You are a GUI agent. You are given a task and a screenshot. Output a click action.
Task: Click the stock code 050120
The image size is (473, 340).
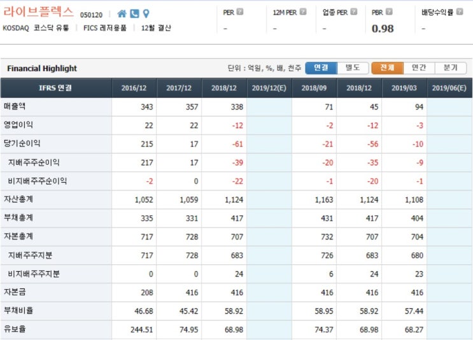(x=91, y=15)
